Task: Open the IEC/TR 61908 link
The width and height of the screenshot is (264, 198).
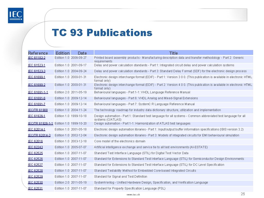Action: click(x=38, y=110)
